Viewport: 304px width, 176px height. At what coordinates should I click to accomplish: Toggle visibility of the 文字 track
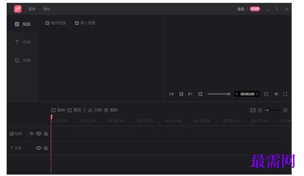tap(38, 148)
